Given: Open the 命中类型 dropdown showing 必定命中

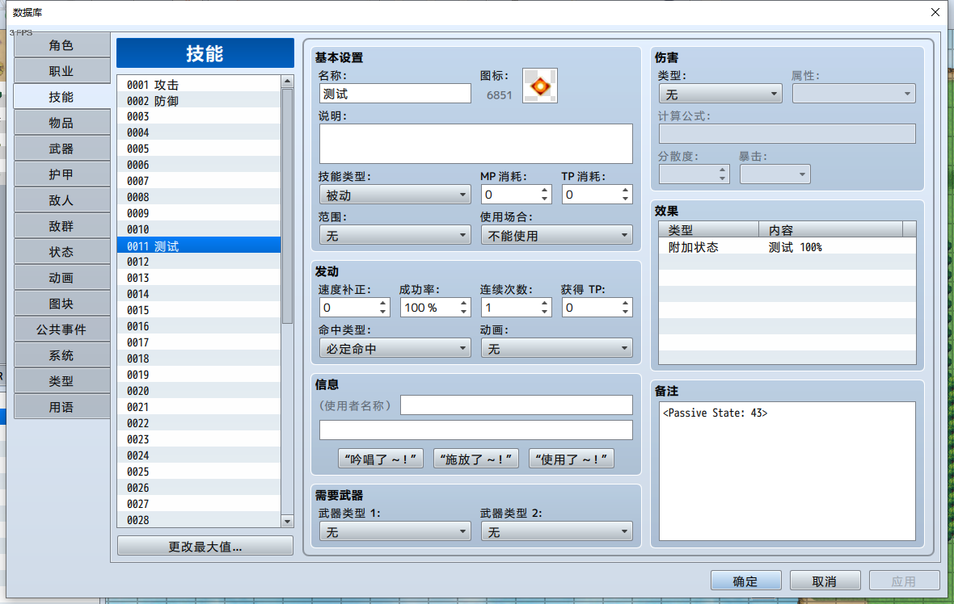Looking at the screenshot, I should pyautogui.click(x=395, y=348).
